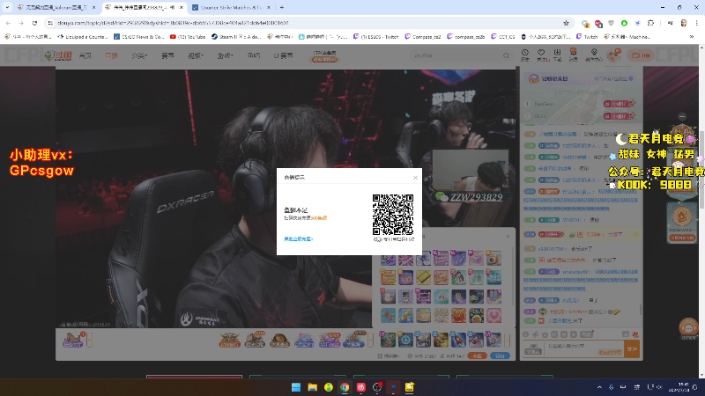Open the Twitch bookmark
Image resolution: width=705 pixels, height=396 pixels.
(x=587, y=37)
